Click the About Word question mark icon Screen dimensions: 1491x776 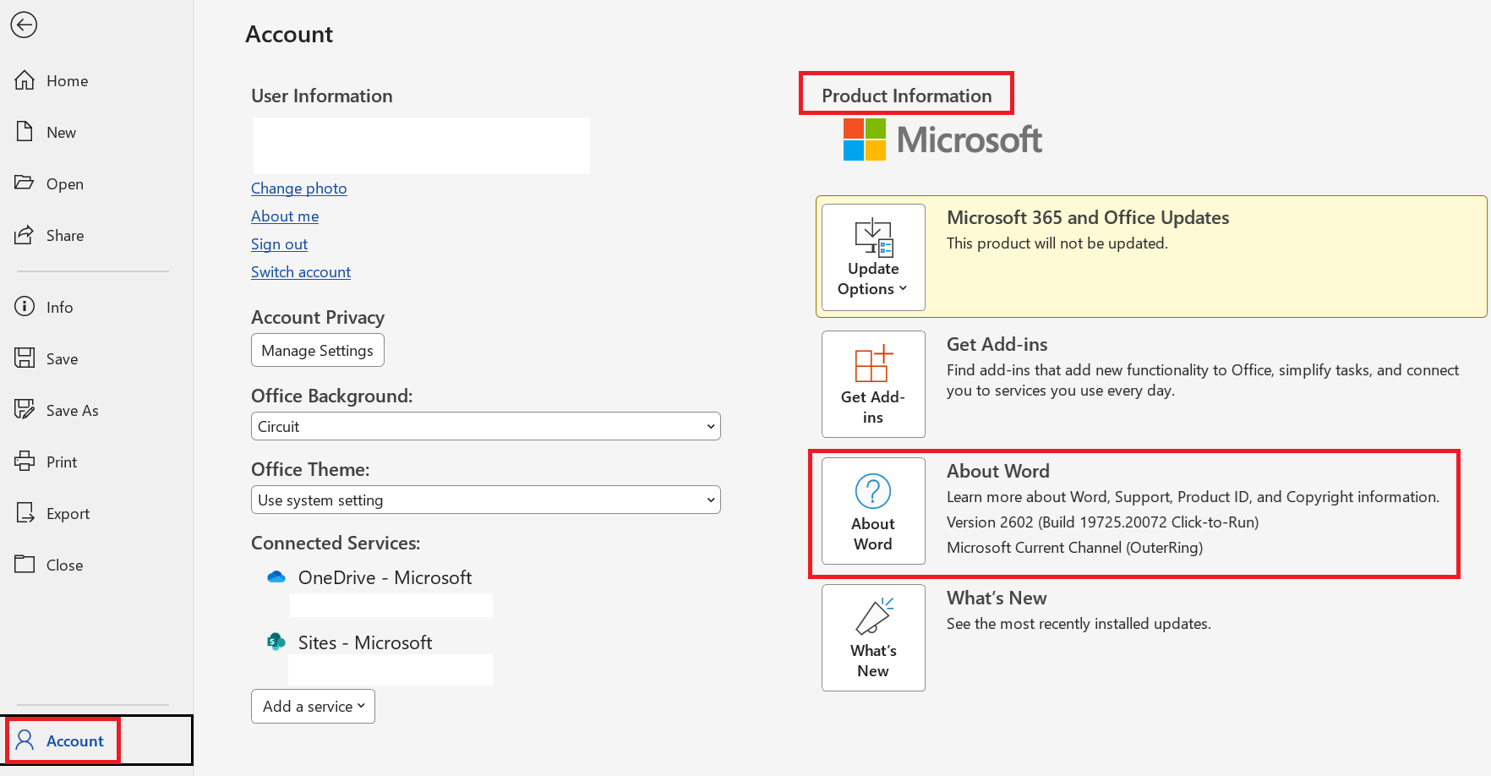click(873, 491)
